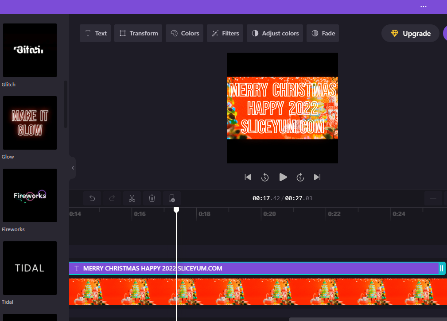This screenshot has width=447, height=321.
Task: Open the Fade settings
Action: (x=323, y=33)
